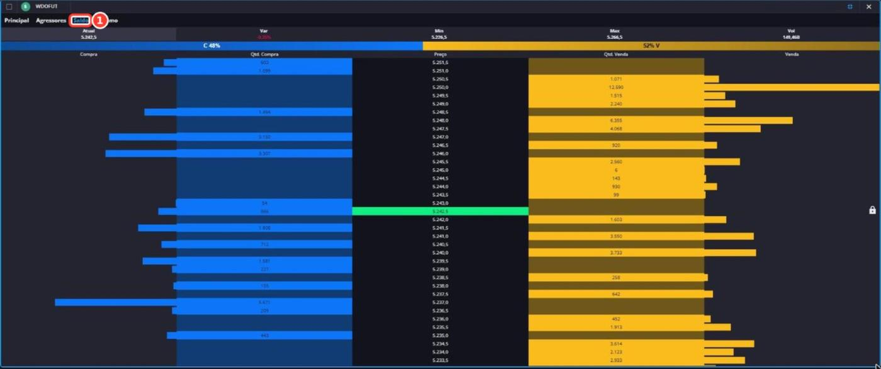Click sell quantity 2.240

pyautogui.click(x=616, y=104)
